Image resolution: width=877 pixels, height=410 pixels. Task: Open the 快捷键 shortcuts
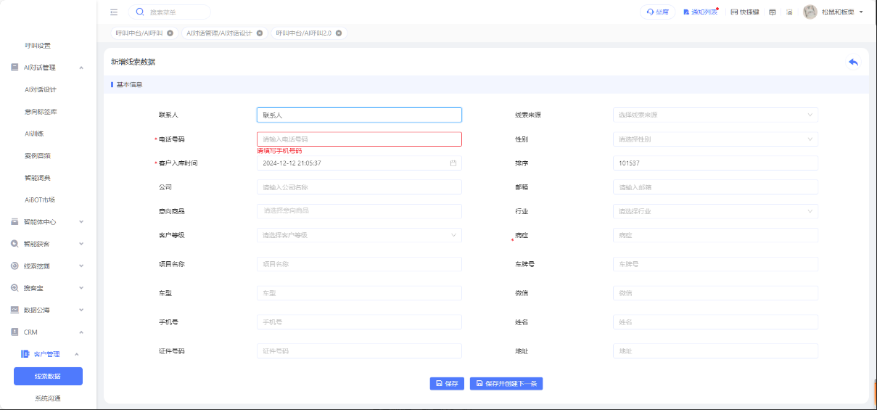click(744, 12)
